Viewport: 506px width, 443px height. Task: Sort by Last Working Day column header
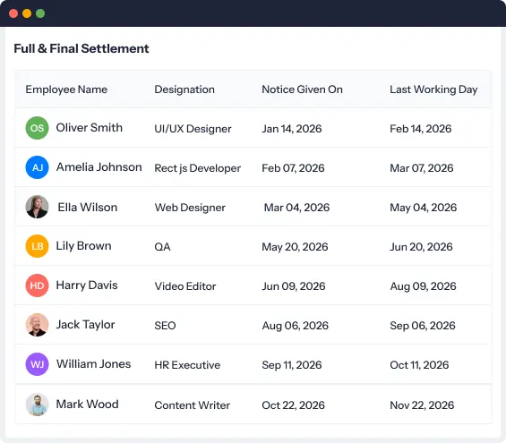(x=433, y=89)
